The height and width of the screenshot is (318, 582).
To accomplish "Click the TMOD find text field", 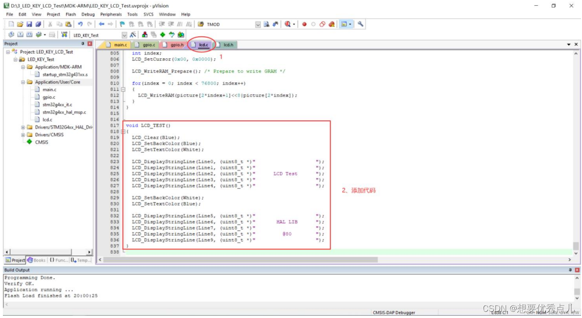I will point(230,24).
